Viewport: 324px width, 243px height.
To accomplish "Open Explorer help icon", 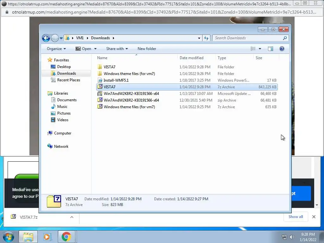I will (282, 49).
